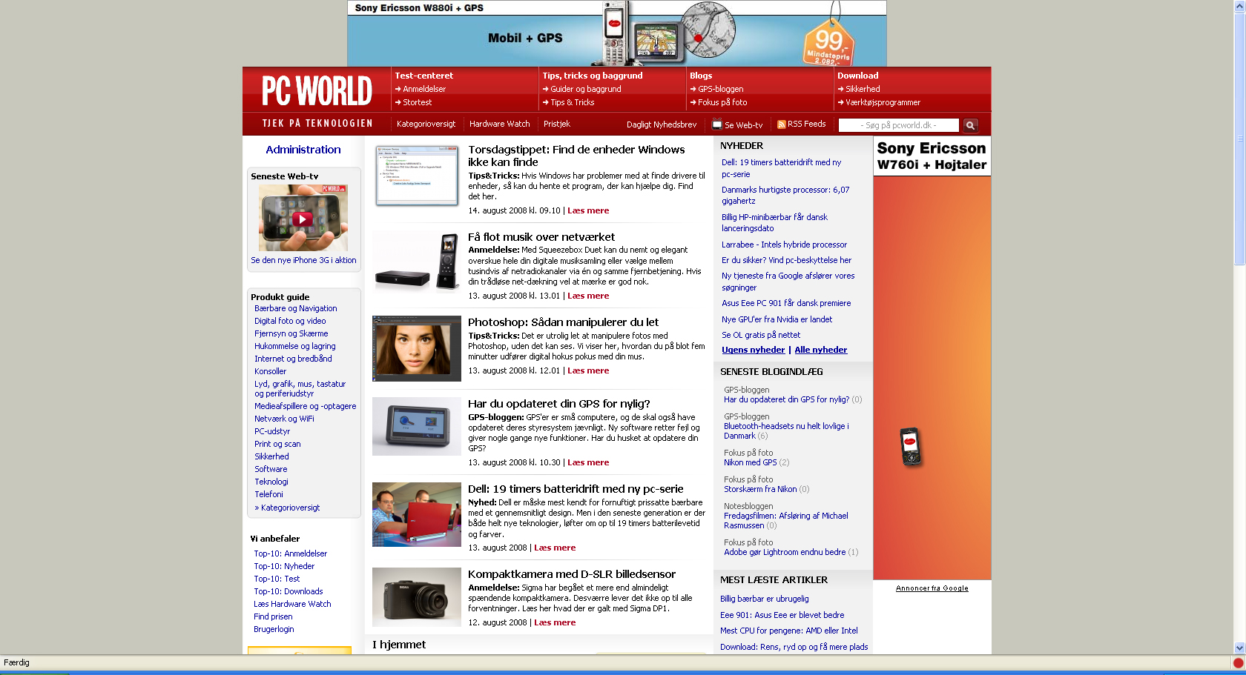Image resolution: width=1246 pixels, height=675 pixels.
Task: Click the Sony Ericsson W880i GPS banner
Action: coord(617,33)
